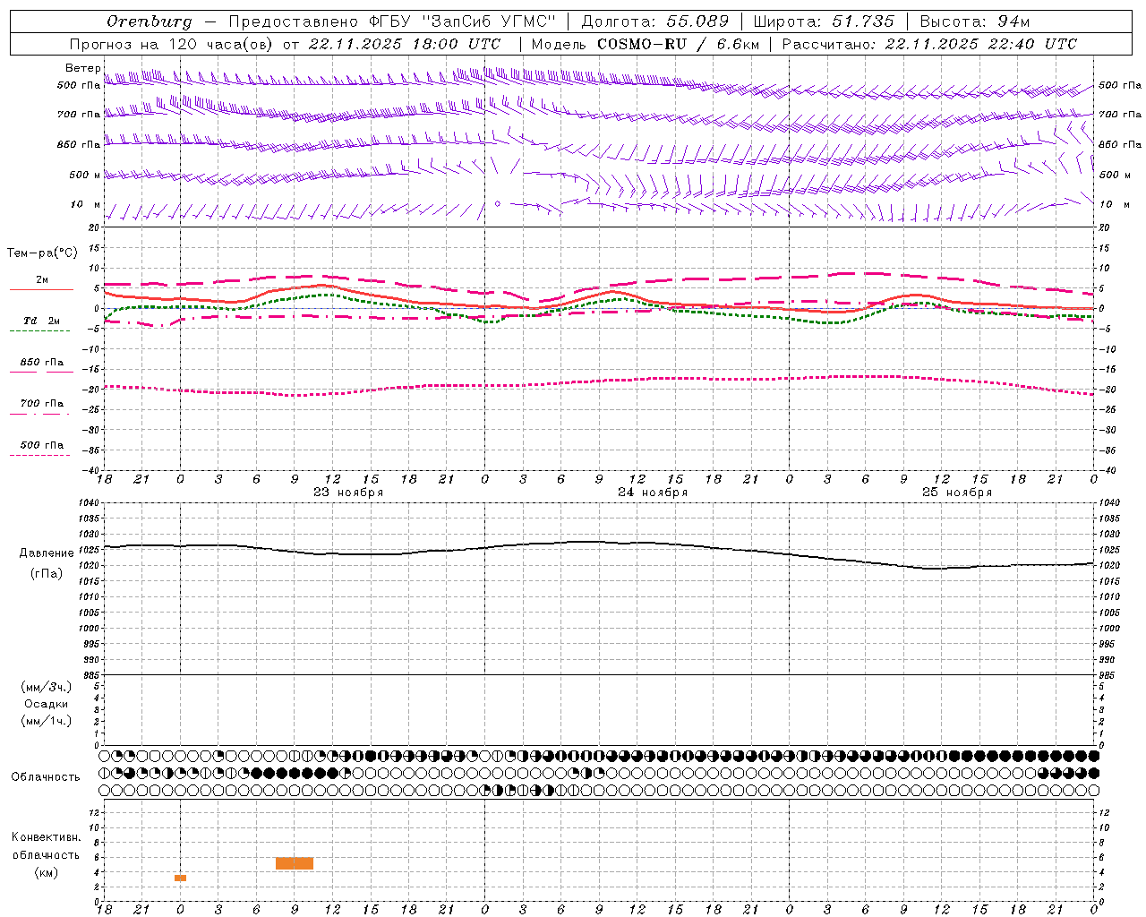Viewport: 1146px width, 917px height.
Task: Click the 'Широта: 51.735' value
Action: tap(824, 21)
